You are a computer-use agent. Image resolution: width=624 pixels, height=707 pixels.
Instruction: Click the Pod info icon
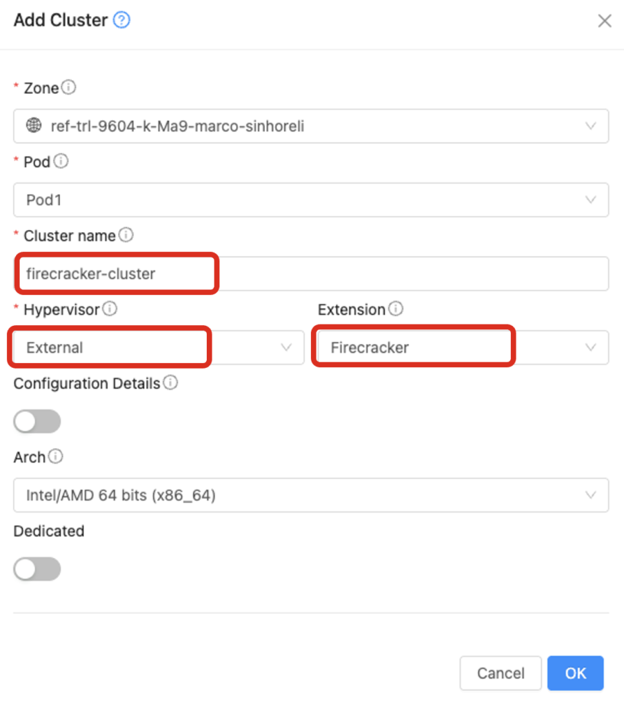coord(61,161)
